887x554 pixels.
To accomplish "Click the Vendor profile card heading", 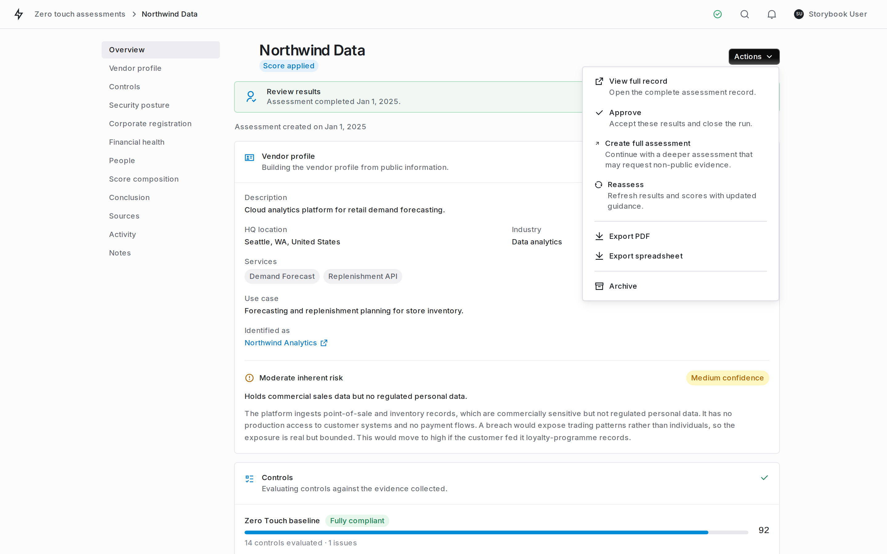I will click(288, 156).
